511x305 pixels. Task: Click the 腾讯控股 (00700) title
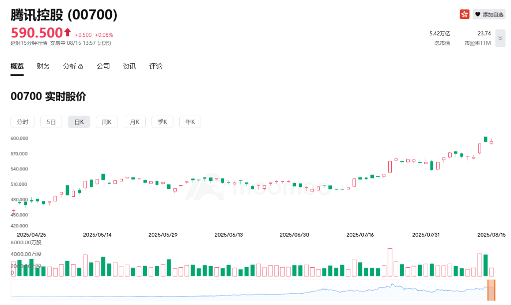click(64, 14)
